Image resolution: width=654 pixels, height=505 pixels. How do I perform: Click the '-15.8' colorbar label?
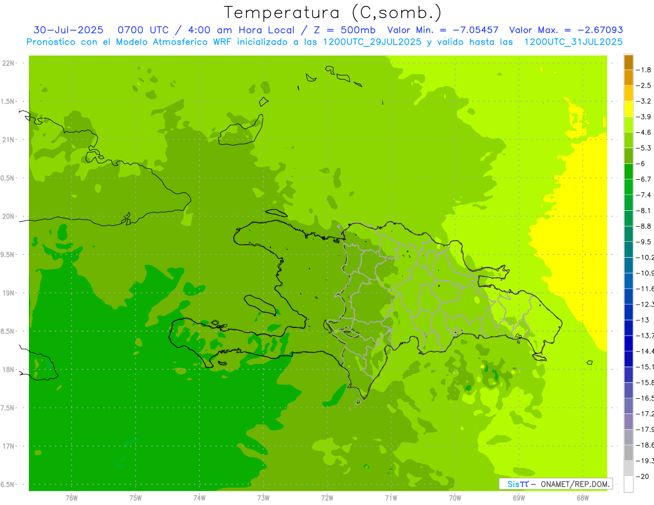pyautogui.click(x=645, y=382)
